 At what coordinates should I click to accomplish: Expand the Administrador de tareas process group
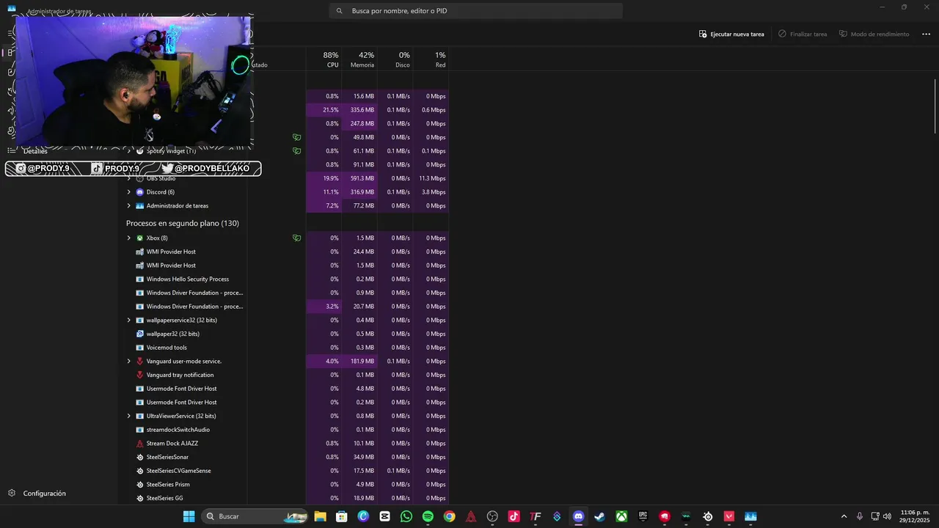(129, 206)
